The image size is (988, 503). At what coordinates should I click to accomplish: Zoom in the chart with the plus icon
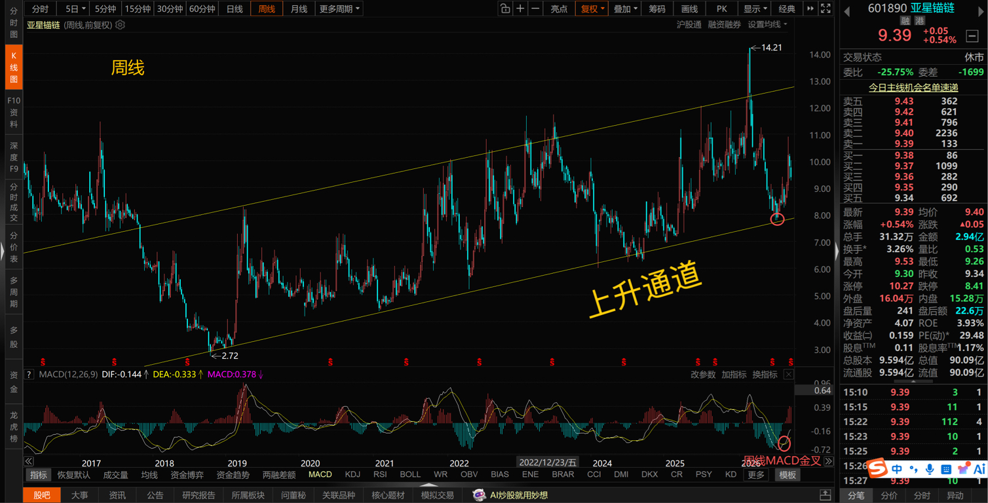point(520,9)
